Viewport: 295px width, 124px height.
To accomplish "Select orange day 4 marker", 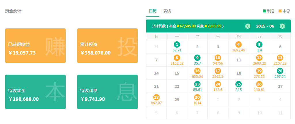I will pyautogui.click(x=239, y=44).
